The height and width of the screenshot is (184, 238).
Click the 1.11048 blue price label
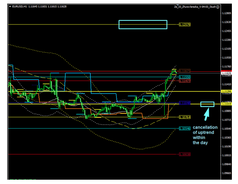point(184,103)
